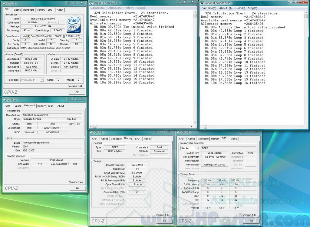Switch to SPD tab in the DRAM timings window
Screen dimensions: 310x227
(137, 139)
